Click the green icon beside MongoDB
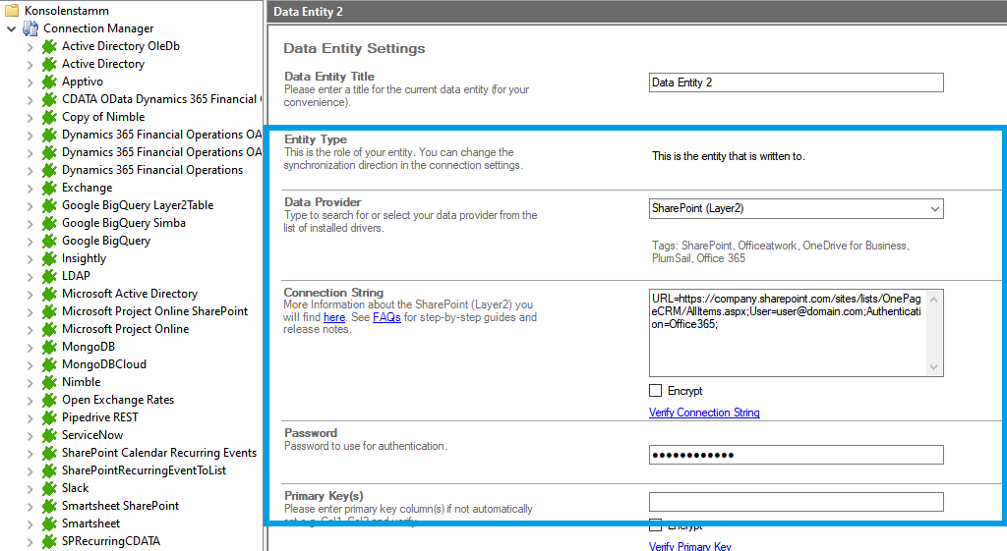This screenshot has height=551, width=1007. point(49,347)
